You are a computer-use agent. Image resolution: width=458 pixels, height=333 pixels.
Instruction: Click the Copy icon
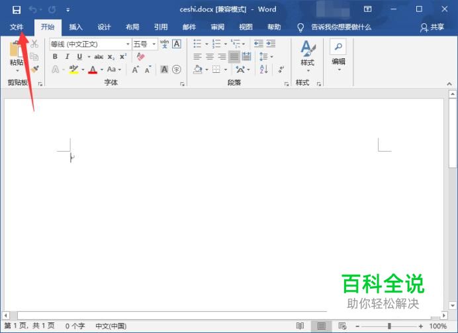tap(34, 57)
